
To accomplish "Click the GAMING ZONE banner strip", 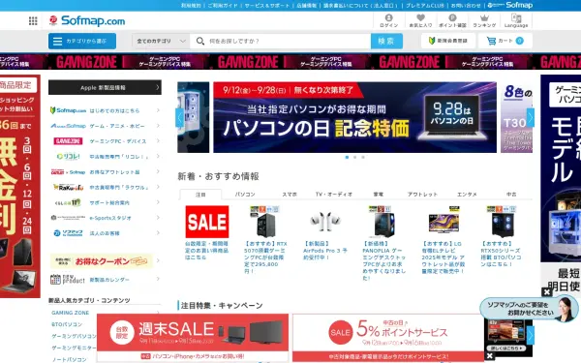I will click(290, 62).
